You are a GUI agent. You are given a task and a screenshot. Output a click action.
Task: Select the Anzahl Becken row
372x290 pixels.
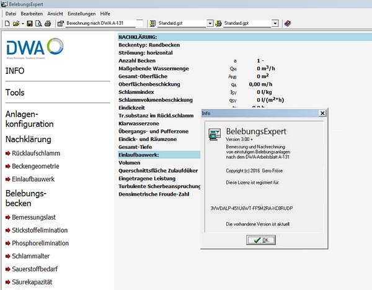[192, 61]
